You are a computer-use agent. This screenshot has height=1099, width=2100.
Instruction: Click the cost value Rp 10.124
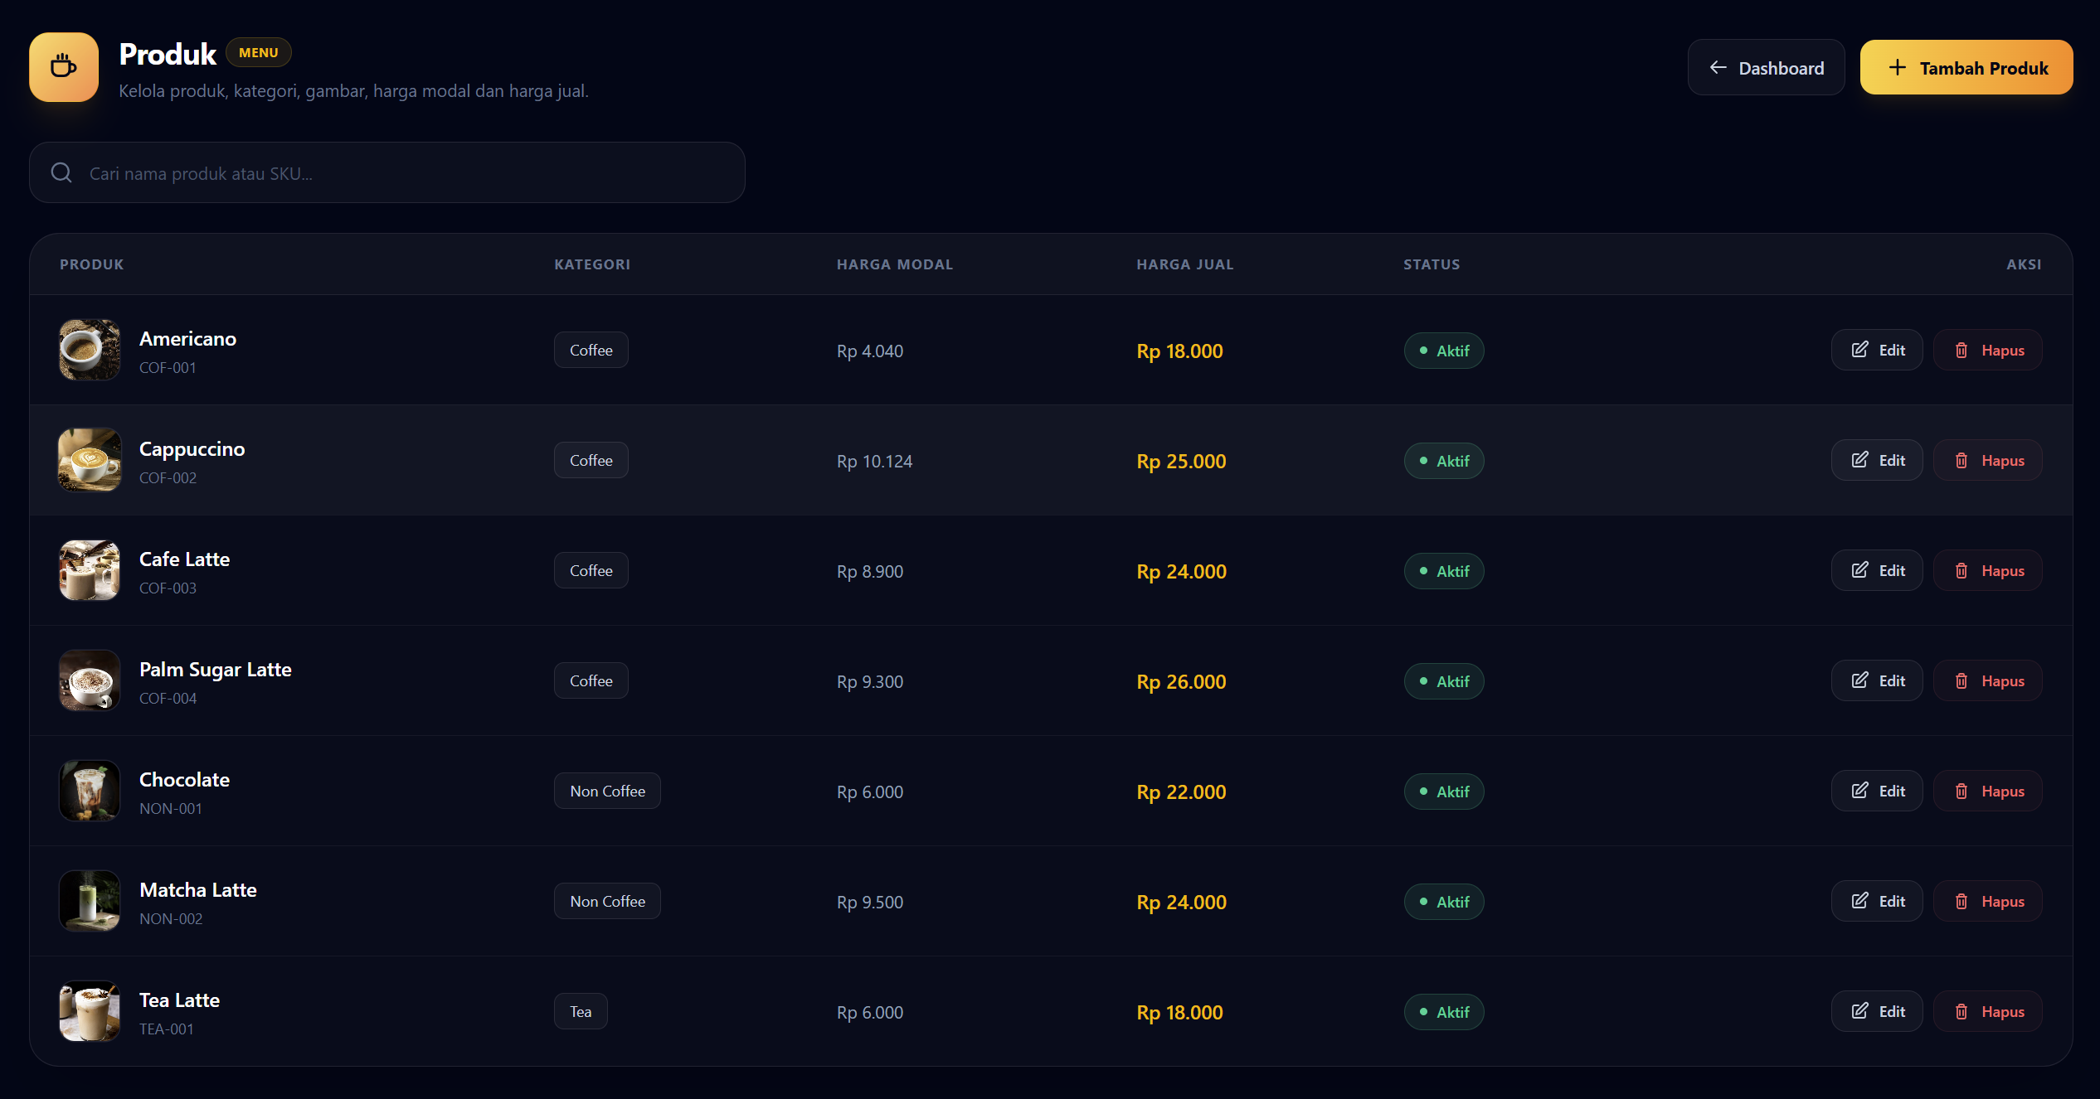pos(874,462)
